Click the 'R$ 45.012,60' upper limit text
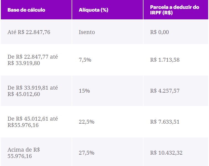The width and height of the screenshot is (209, 166). click(24, 94)
